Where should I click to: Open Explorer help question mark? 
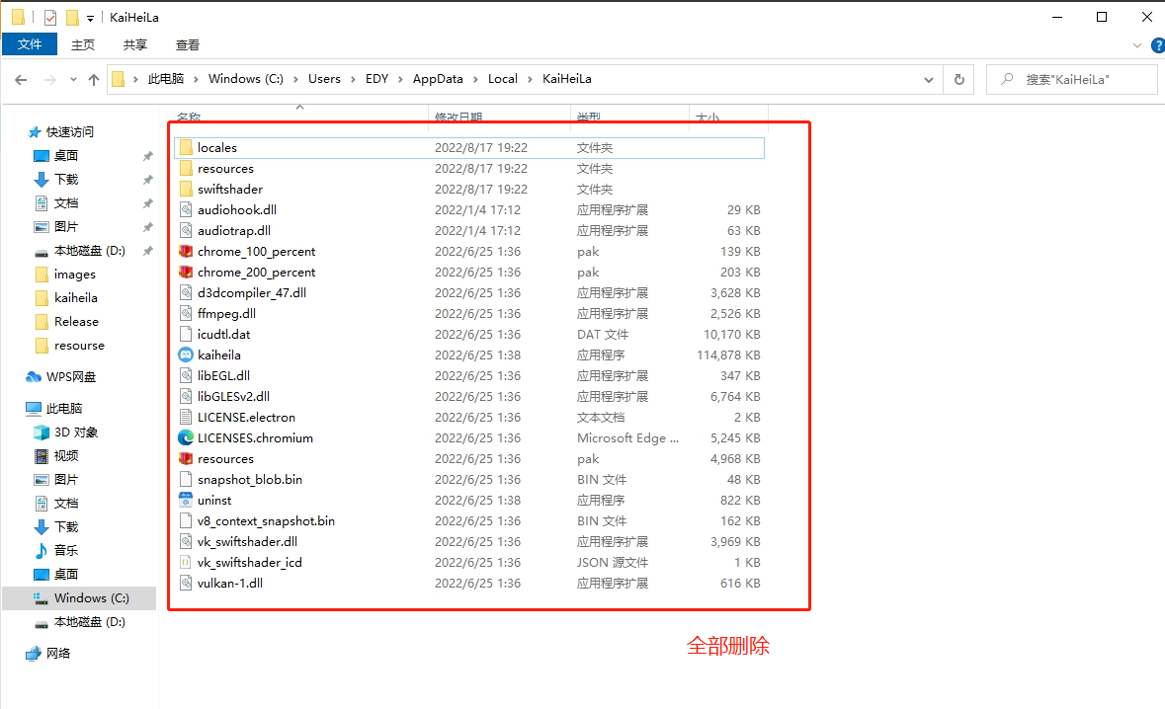(x=1157, y=45)
